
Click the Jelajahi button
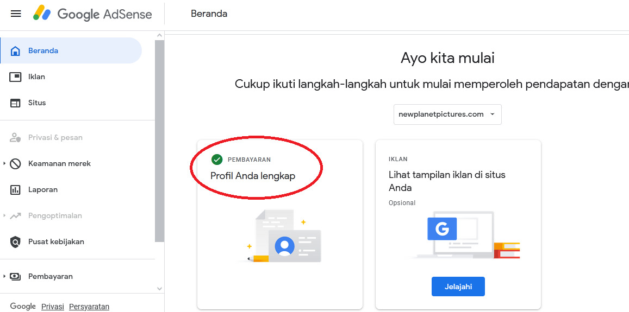458,286
